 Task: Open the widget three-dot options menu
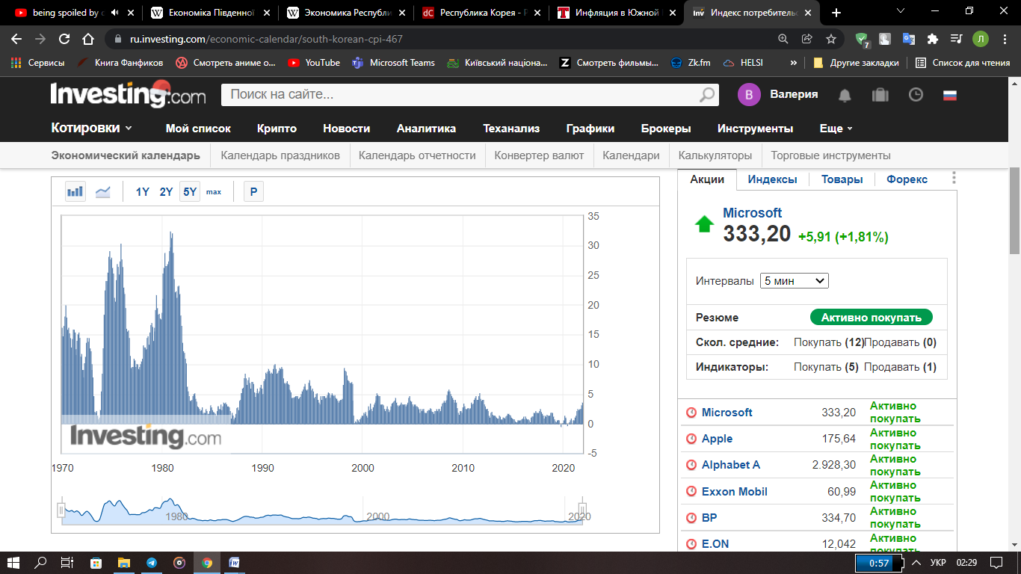click(x=954, y=178)
